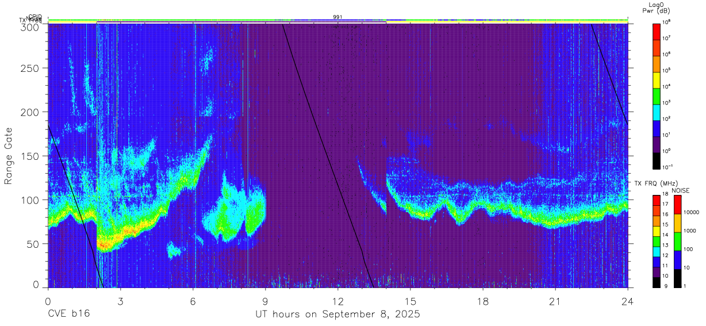Viewport: 706px width, 326px height.
Task: Click the '3' UT hour tick label
Action: point(120,301)
